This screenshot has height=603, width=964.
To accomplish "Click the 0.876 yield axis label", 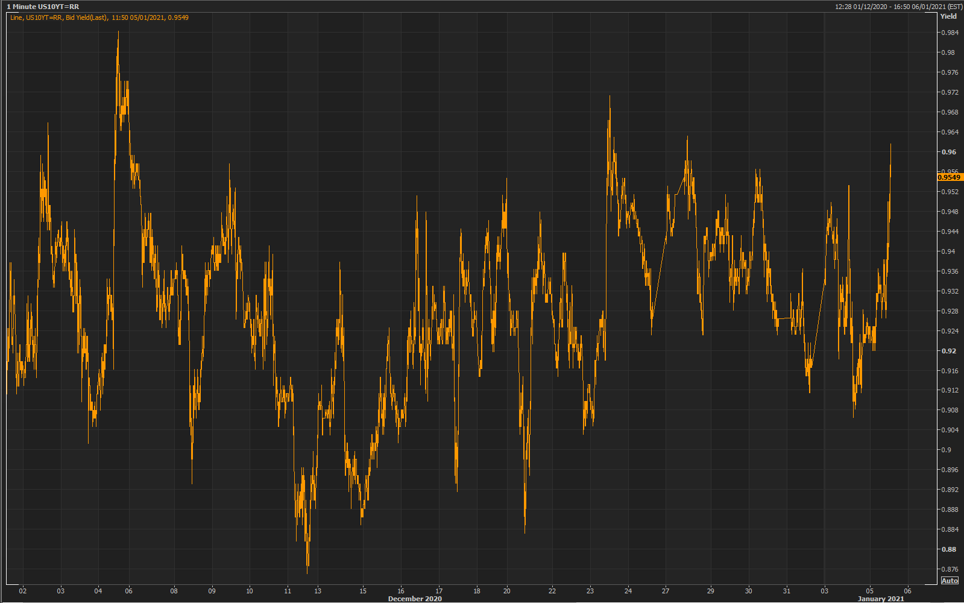I will pos(950,569).
